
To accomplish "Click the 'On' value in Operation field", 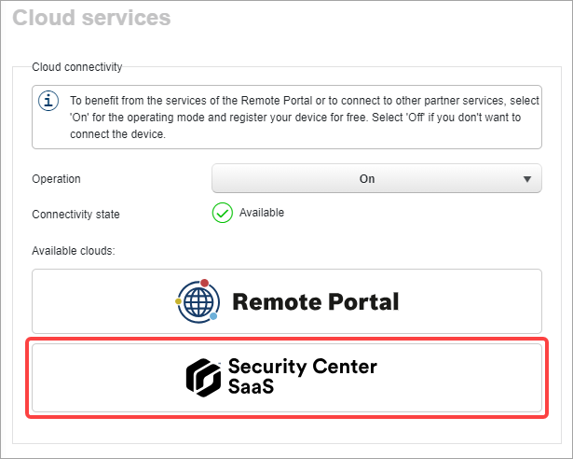I will tap(367, 179).
